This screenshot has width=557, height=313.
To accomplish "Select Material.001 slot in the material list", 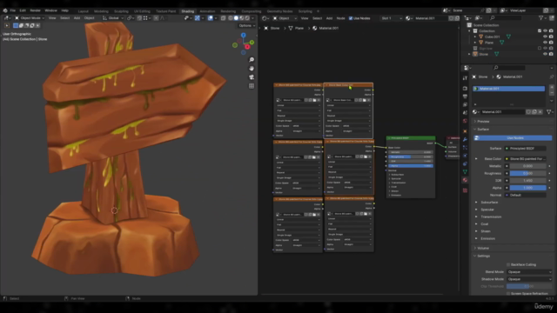I will (509, 89).
